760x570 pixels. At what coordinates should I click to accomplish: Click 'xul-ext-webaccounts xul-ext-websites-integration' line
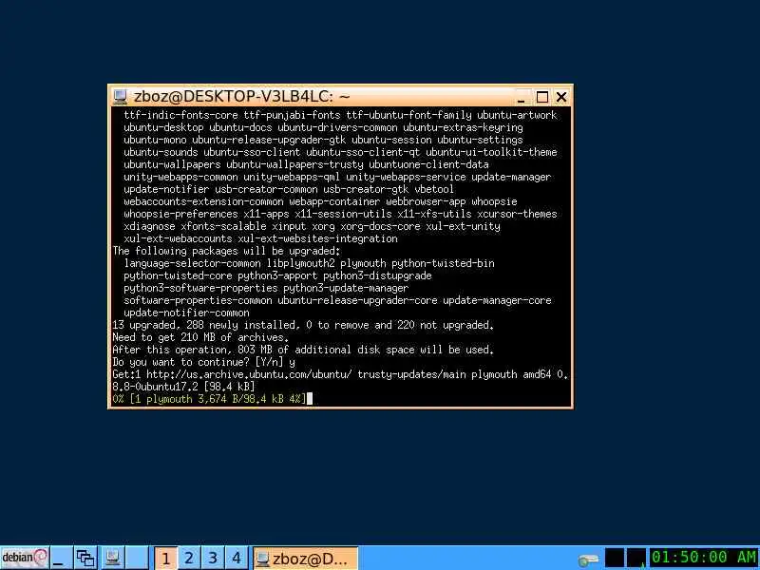click(260, 238)
